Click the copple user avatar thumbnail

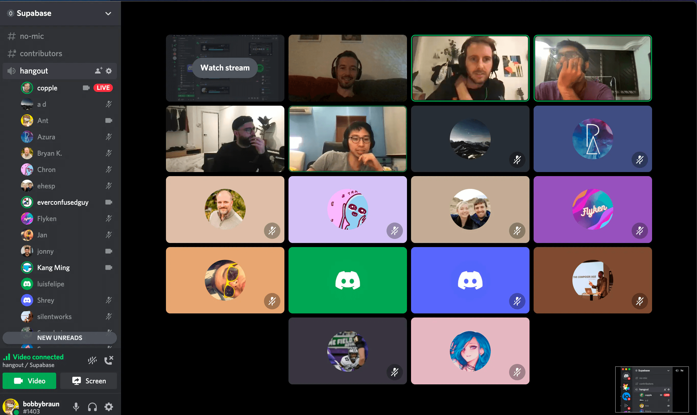[27, 88]
